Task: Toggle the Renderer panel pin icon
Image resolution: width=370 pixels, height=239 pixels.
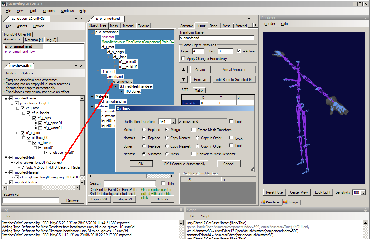Action: tap(365, 18)
